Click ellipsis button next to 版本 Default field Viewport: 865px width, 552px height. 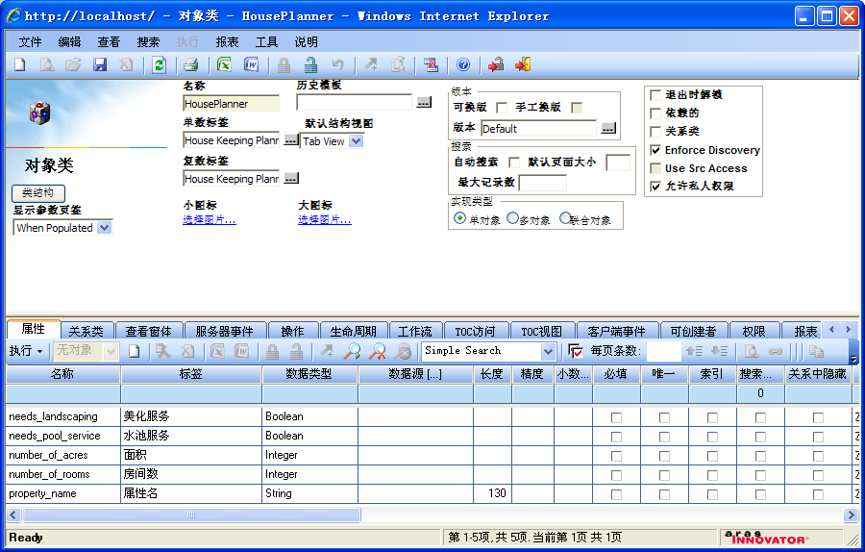click(x=608, y=129)
